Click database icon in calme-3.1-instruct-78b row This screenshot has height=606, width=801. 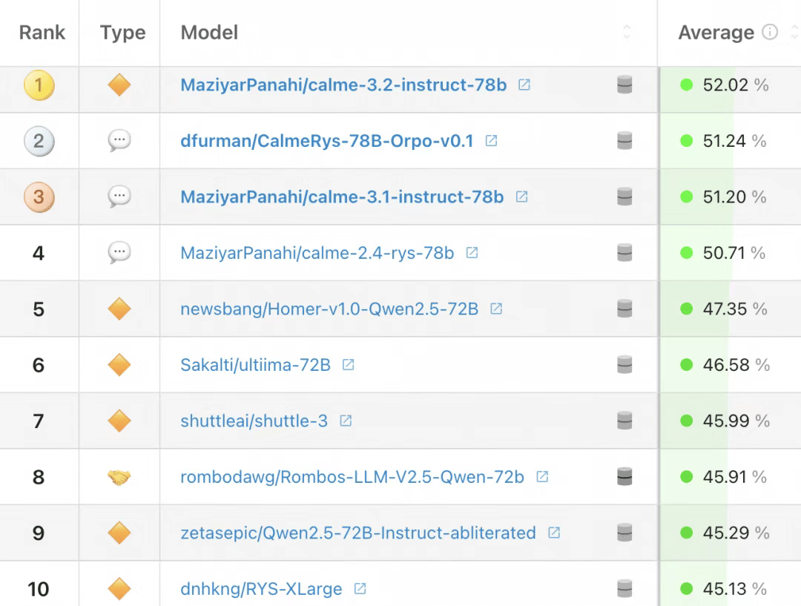tap(624, 197)
